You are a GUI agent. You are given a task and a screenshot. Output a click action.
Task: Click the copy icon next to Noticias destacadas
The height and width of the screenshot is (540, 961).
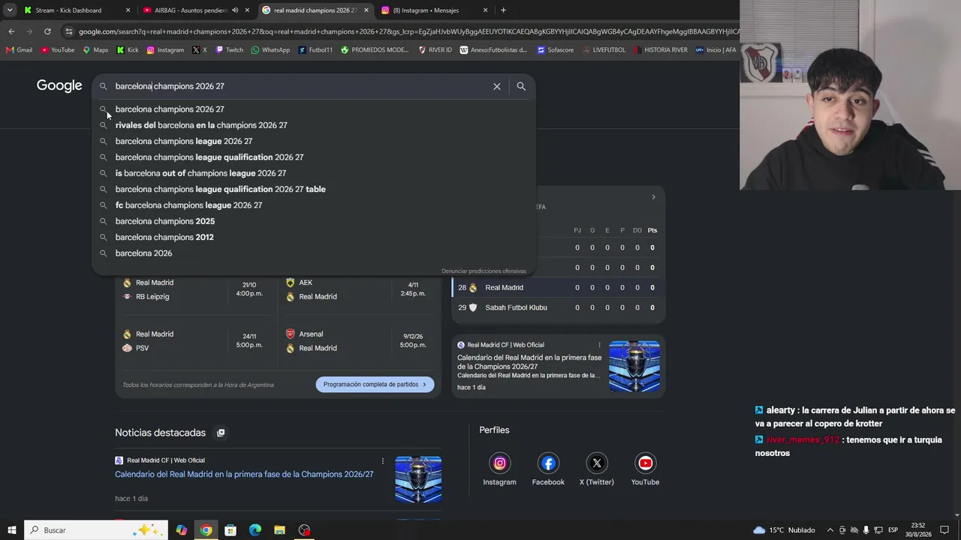[x=221, y=433]
